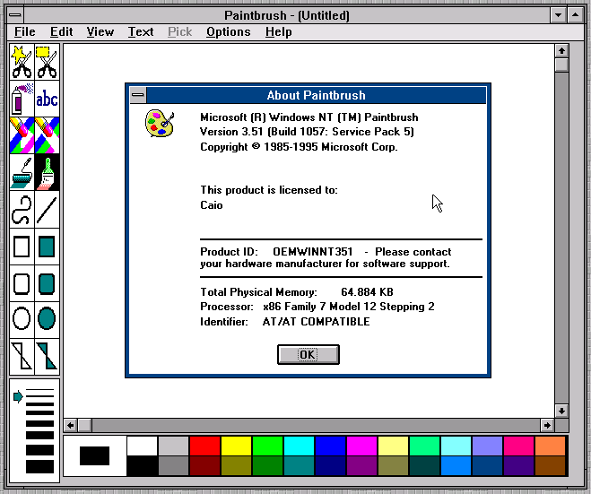Pick the brown color swatch
The width and height of the screenshot is (591, 494).
pos(550,465)
